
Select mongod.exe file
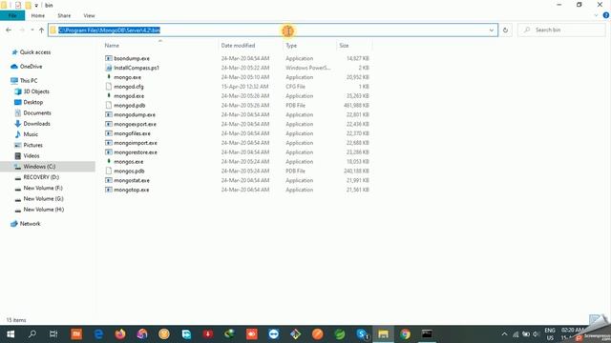click(x=129, y=95)
